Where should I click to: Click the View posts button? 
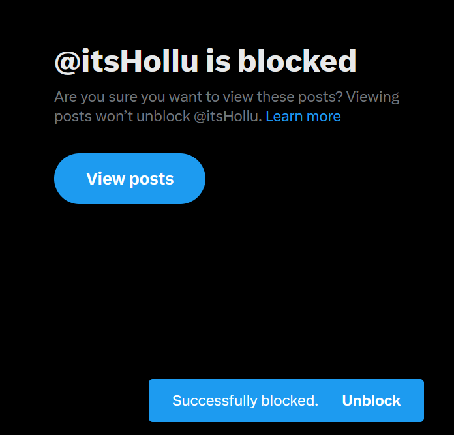pyautogui.click(x=130, y=179)
